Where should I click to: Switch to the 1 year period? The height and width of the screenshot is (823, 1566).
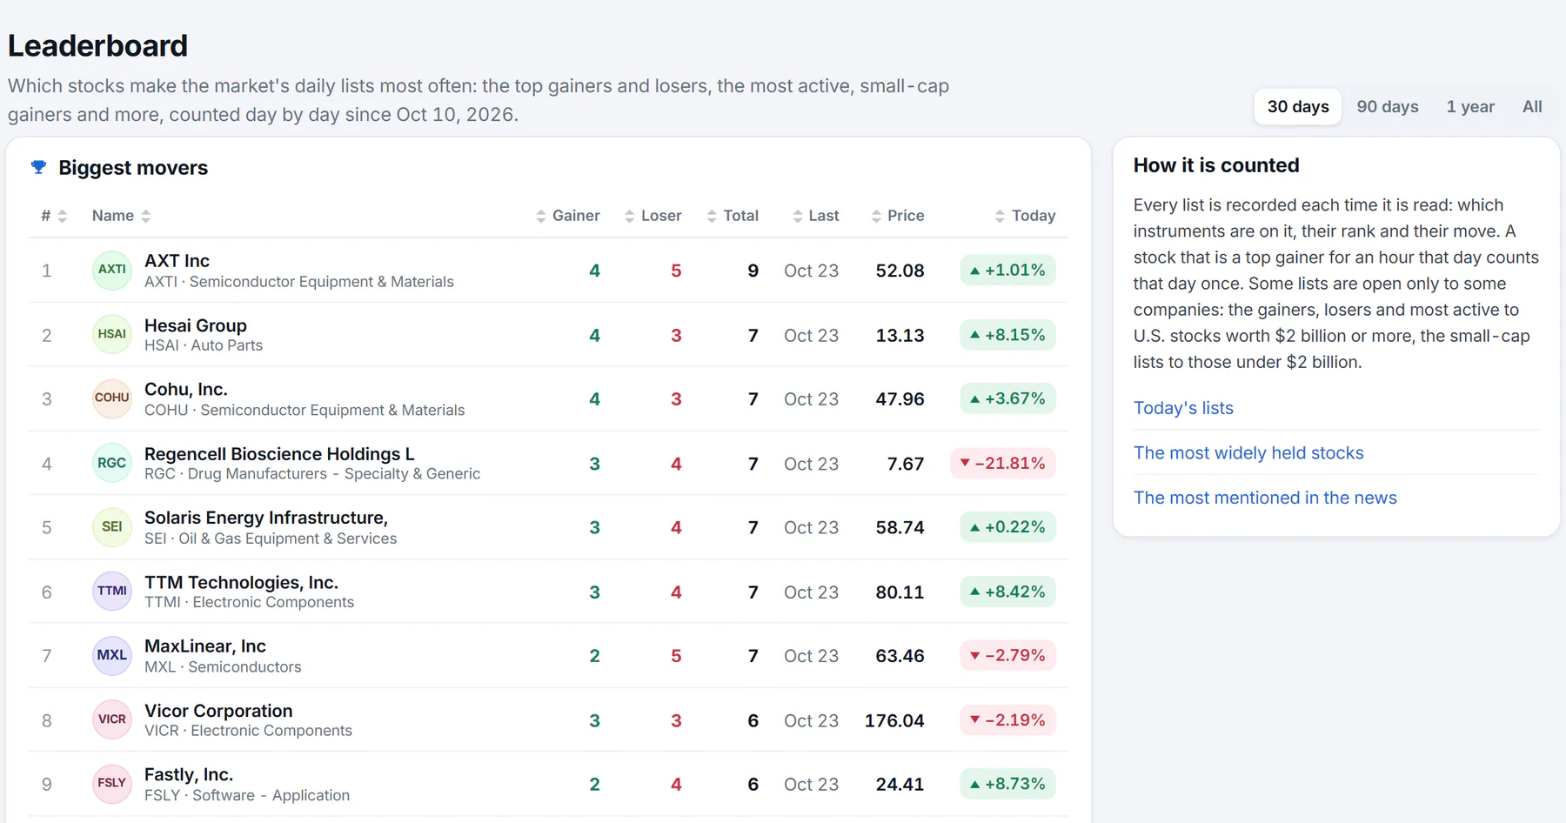click(x=1470, y=107)
